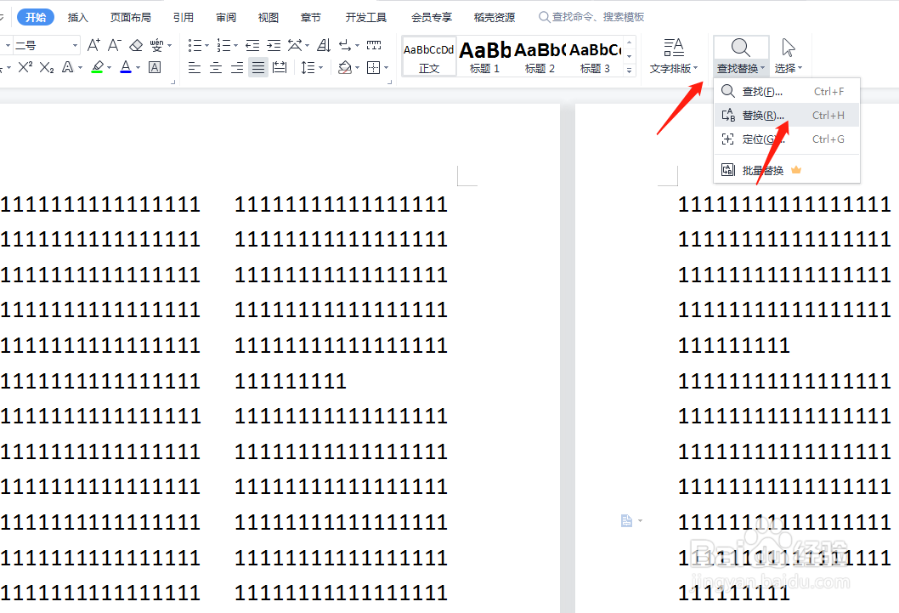This screenshot has height=613, width=899.
Task: Toggle justify alignment
Action: tap(258, 68)
